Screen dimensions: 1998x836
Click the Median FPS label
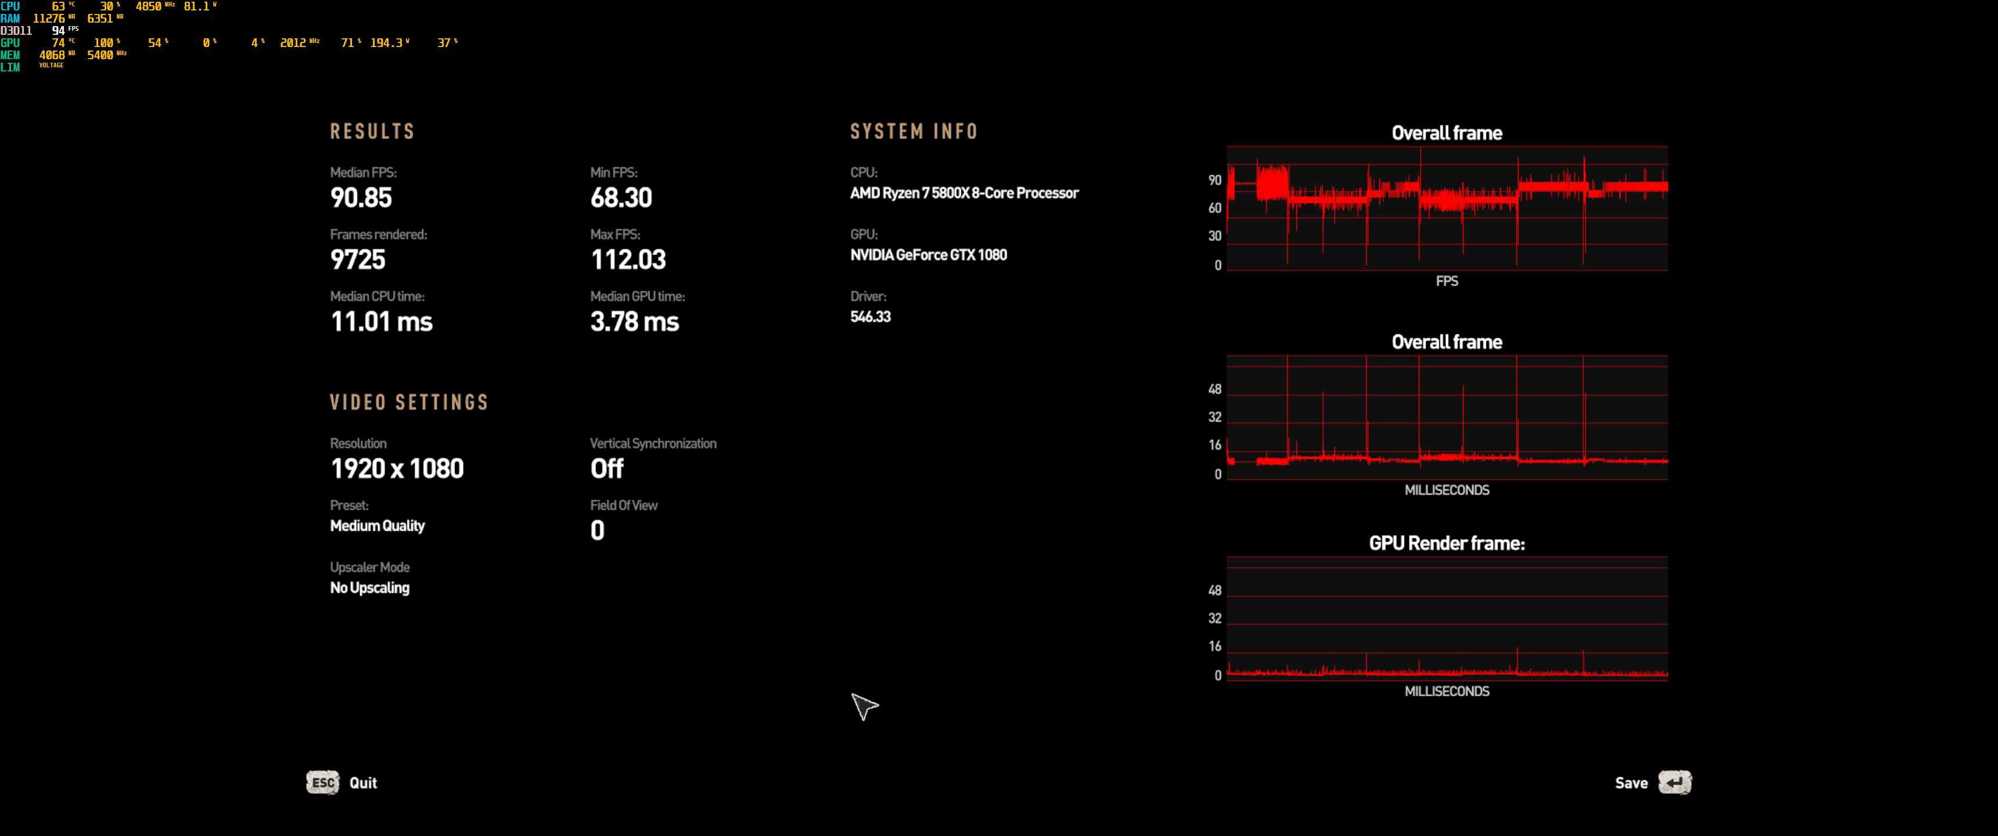[363, 173]
